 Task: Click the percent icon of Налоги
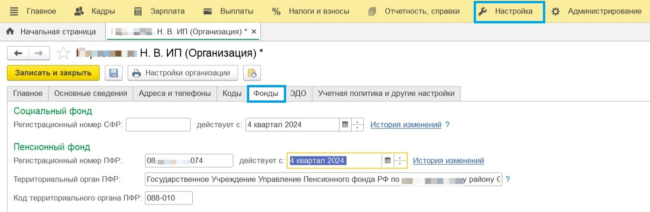(x=276, y=11)
